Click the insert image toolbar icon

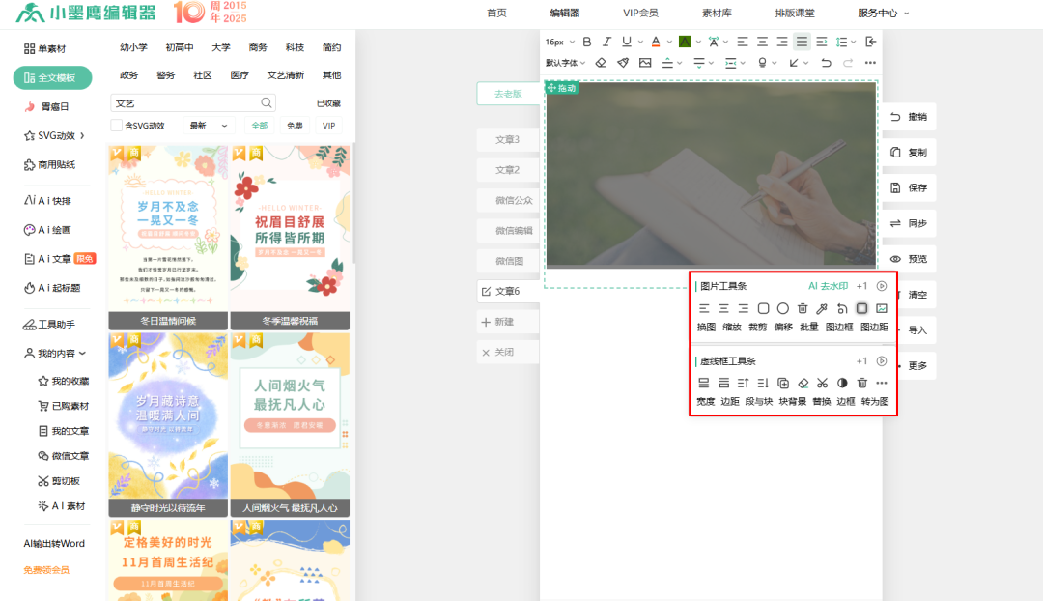(645, 63)
